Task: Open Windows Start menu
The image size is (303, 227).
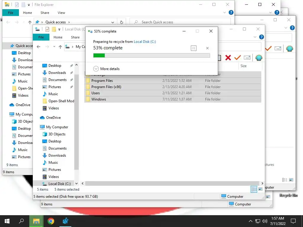Action: 7,221
